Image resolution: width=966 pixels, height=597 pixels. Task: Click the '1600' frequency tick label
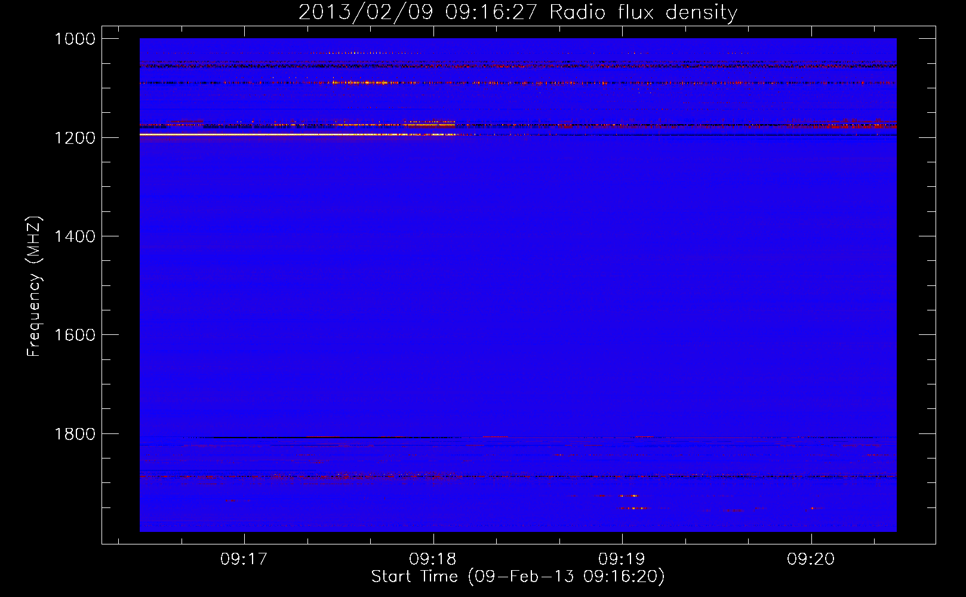click(x=75, y=335)
